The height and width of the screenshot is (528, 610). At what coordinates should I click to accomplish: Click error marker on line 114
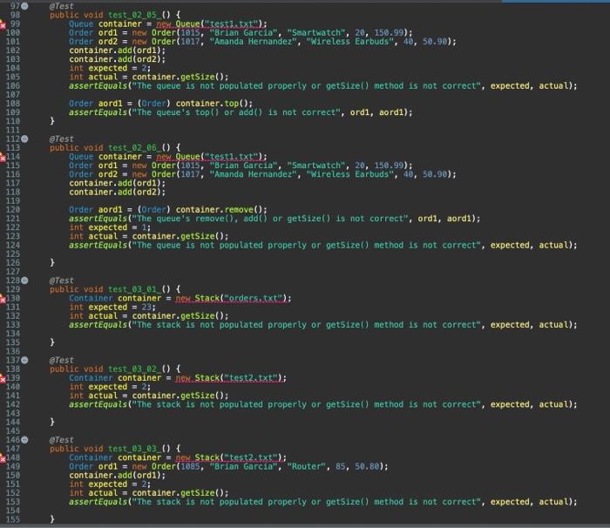3,158
